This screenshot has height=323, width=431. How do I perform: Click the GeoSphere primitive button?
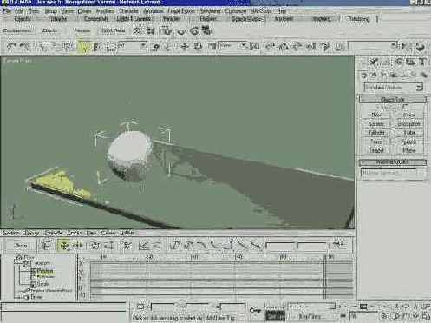click(x=408, y=124)
